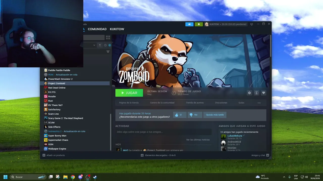This screenshot has width=323, height=181.
Task: Click the thumbs-up Sí recommend button
Action: coord(180,115)
